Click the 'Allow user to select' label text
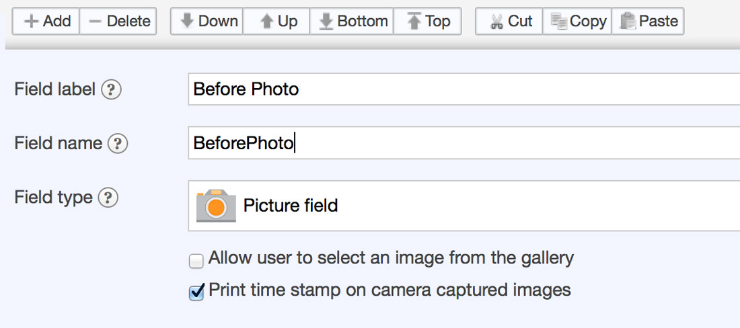This screenshot has width=740, height=328. (x=391, y=258)
